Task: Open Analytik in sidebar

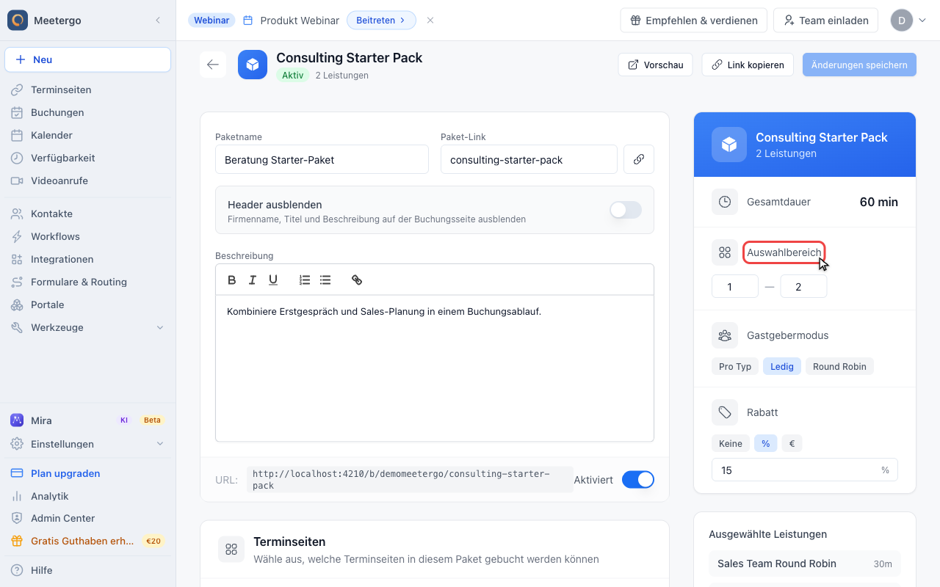Action: (x=88, y=496)
